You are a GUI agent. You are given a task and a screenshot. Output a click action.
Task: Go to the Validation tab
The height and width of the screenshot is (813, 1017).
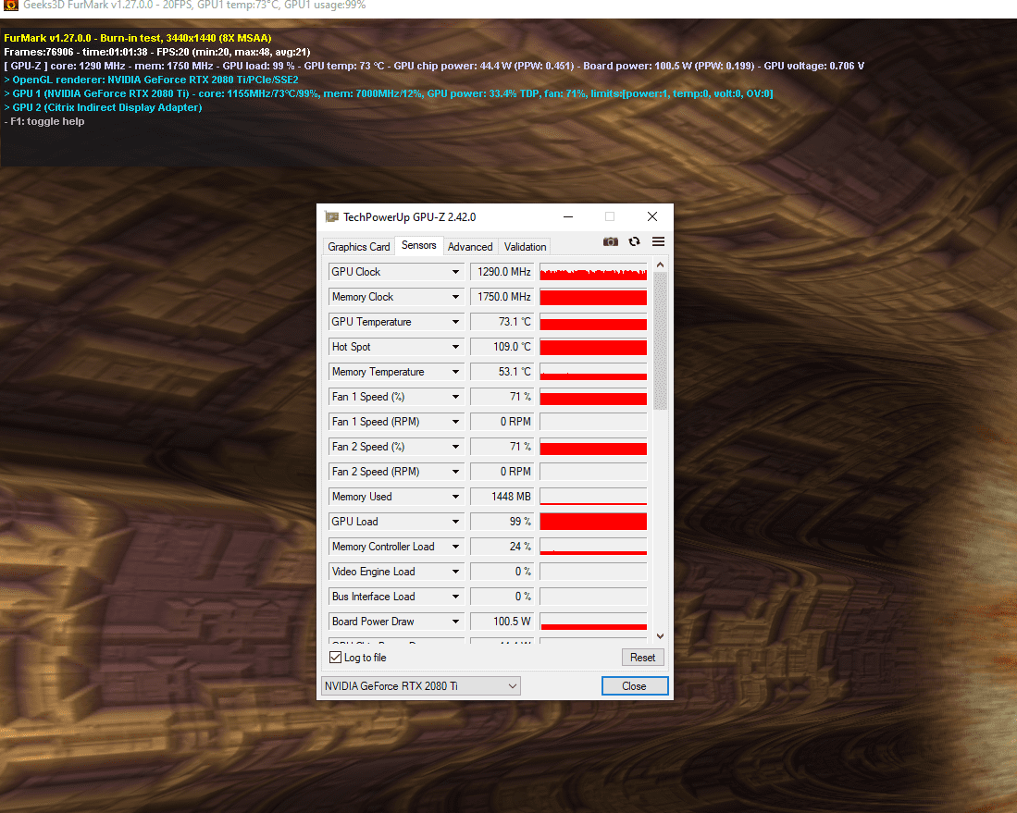point(525,247)
